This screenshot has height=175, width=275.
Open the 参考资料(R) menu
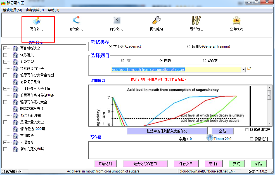35,10
